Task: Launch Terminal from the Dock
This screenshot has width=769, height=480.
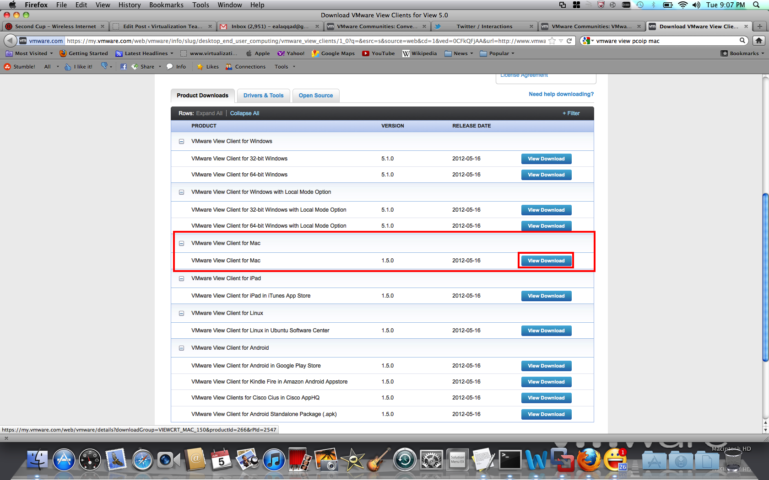Action: pos(510,459)
